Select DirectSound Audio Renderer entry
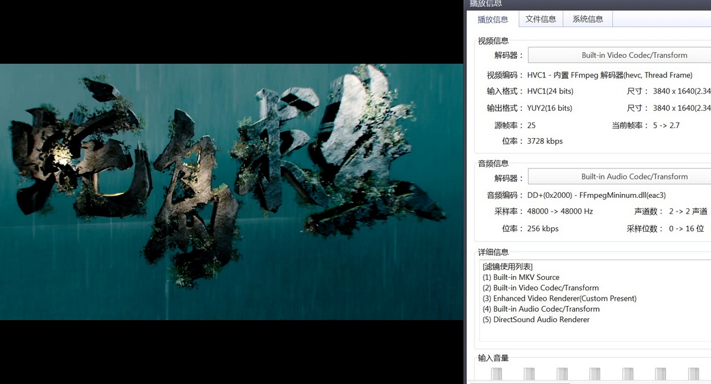Image resolution: width=711 pixels, height=384 pixels. [x=536, y=320]
